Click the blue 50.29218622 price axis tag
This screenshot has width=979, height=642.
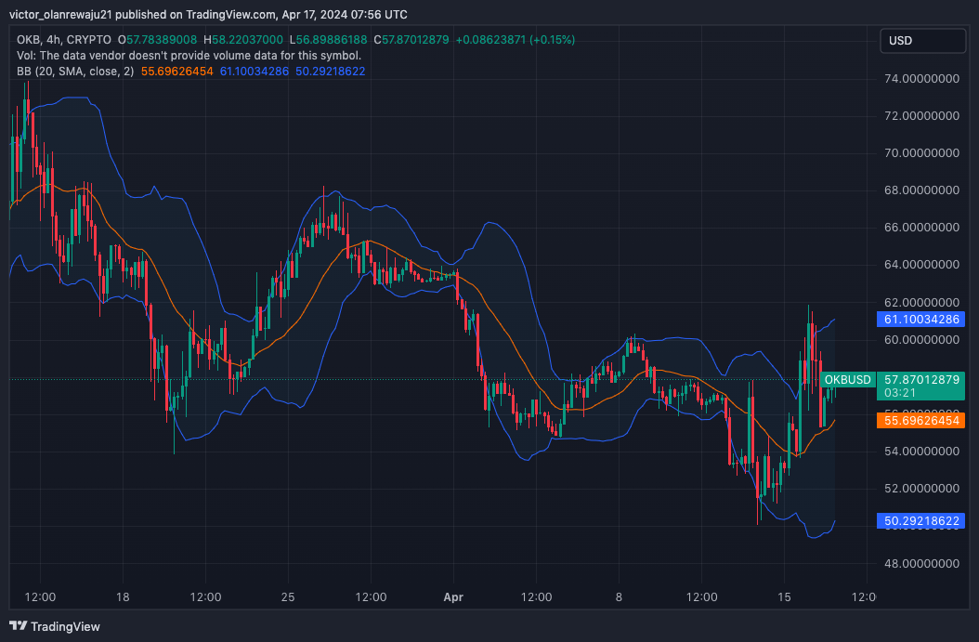(921, 521)
